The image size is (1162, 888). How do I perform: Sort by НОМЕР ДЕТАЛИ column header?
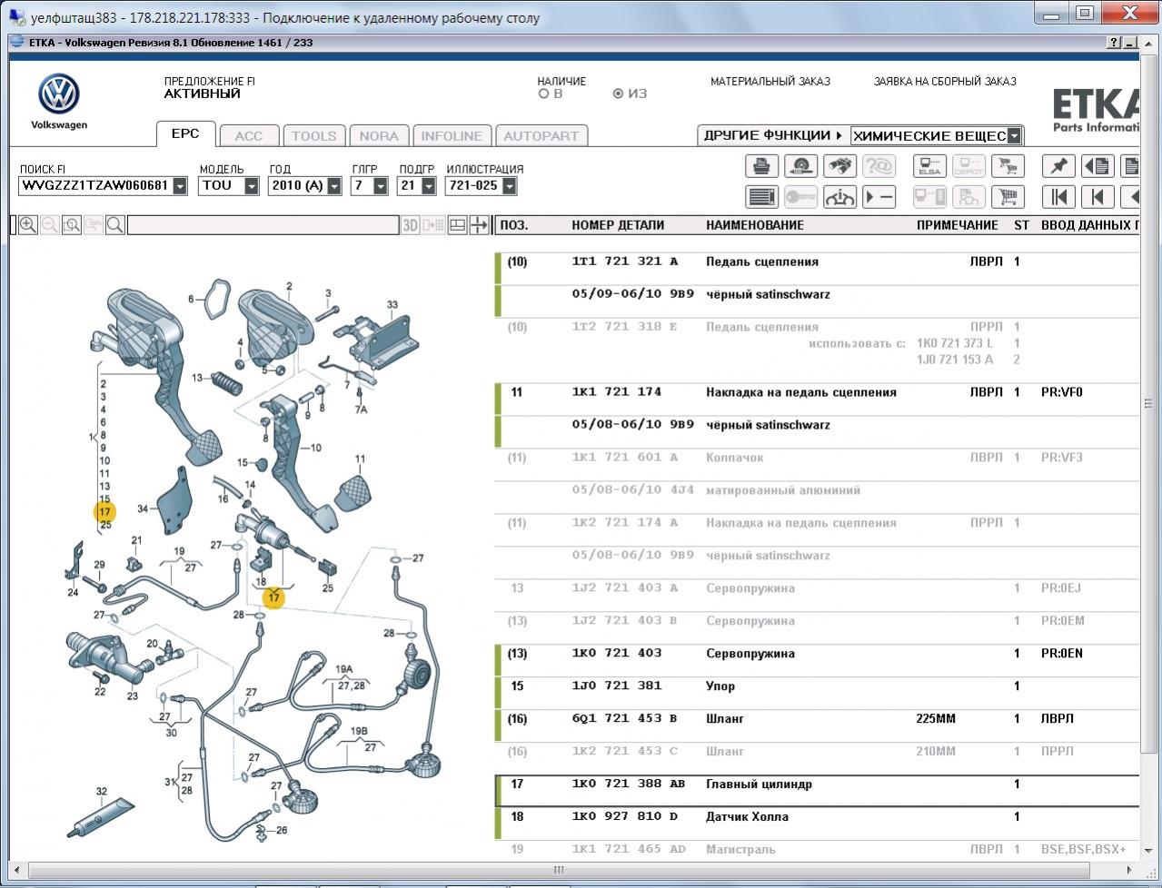(618, 225)
